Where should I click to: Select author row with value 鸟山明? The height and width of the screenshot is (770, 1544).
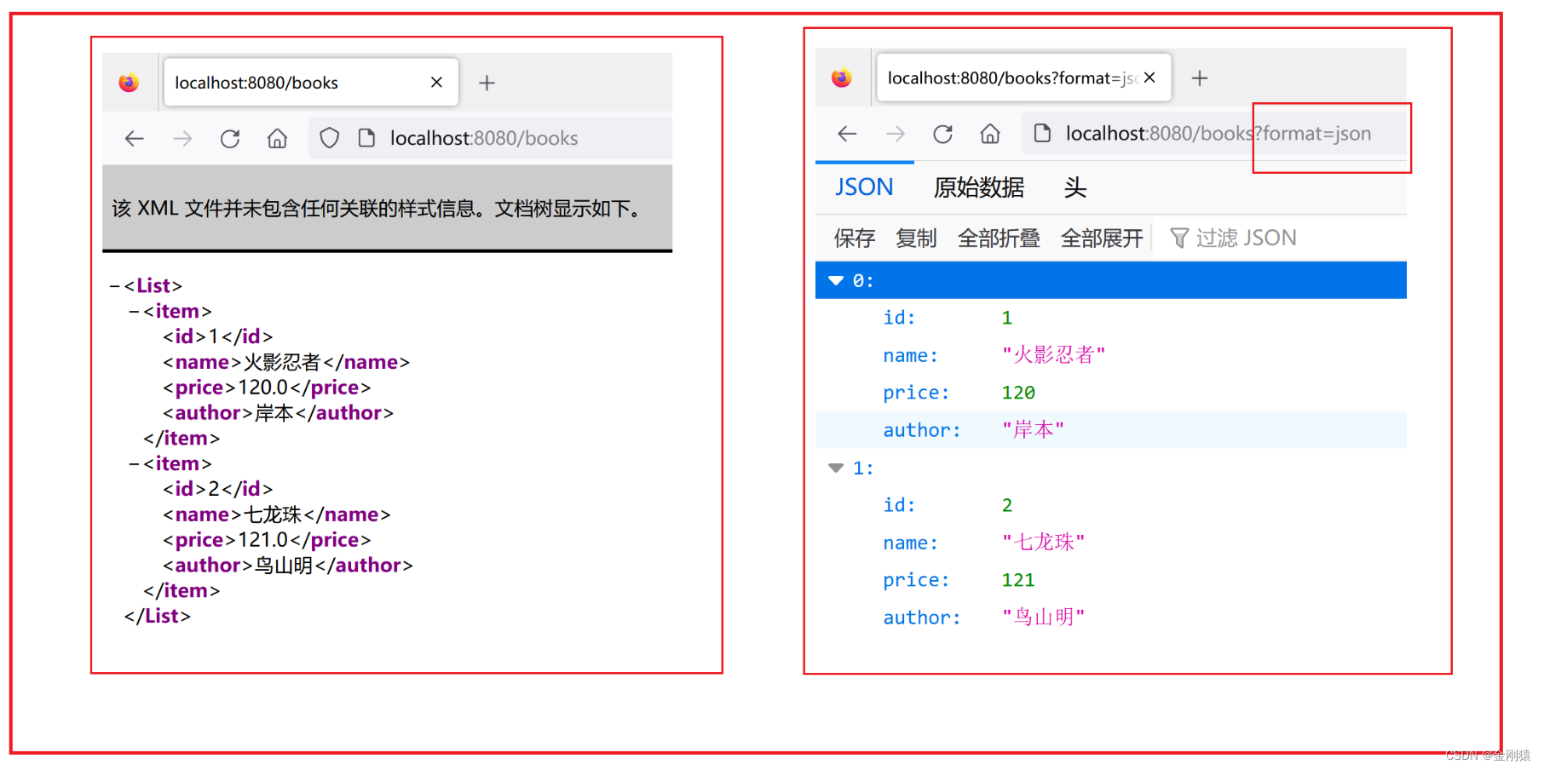(x=1111, y=618)
